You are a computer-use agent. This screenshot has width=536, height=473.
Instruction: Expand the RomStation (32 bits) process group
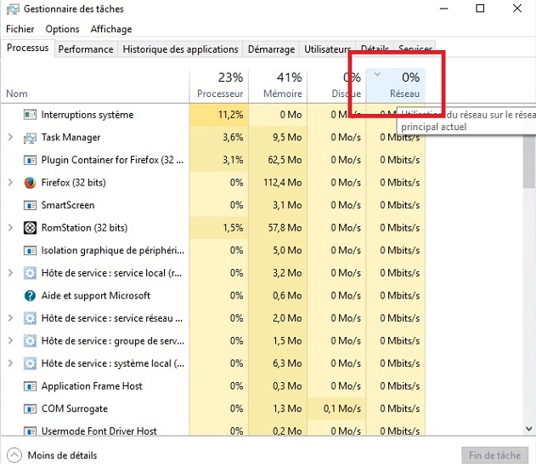(10, 228)
